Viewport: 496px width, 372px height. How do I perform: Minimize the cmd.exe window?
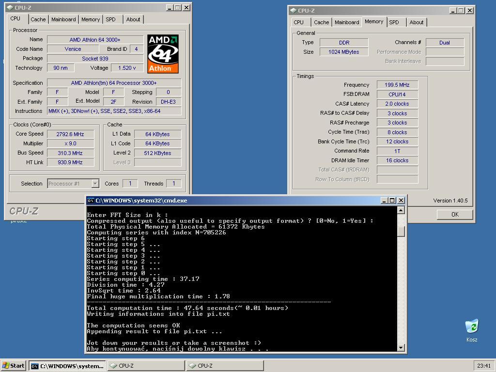(x=384, y=201)
